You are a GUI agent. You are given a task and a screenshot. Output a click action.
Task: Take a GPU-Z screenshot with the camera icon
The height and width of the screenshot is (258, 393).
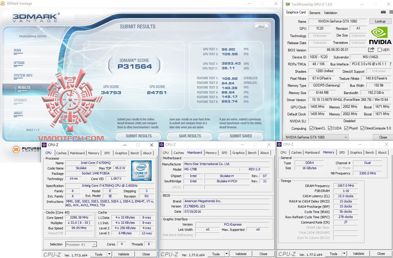pyautogui.click(x=383, y=12)
